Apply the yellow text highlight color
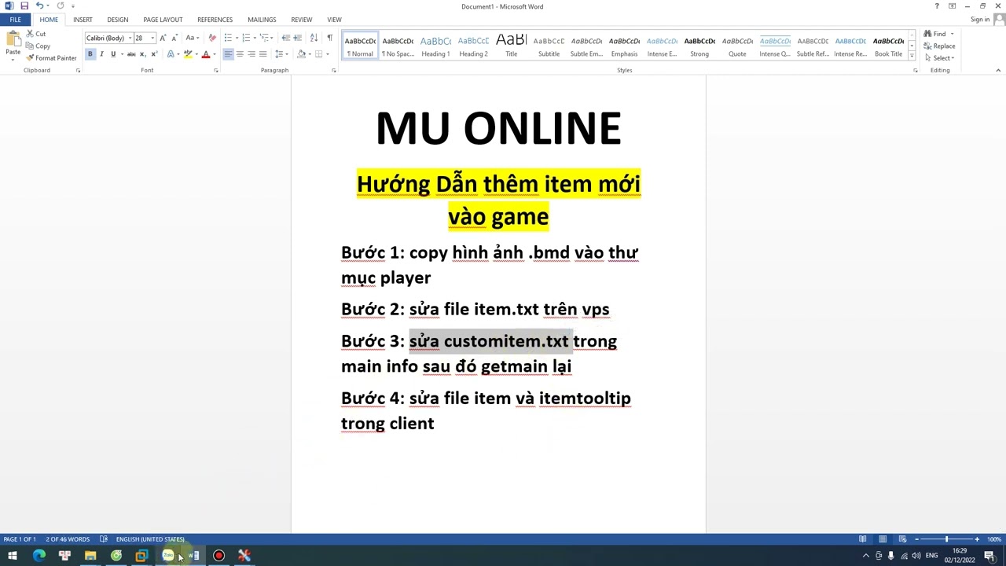The image size is (1006, 566). (187, 54)
